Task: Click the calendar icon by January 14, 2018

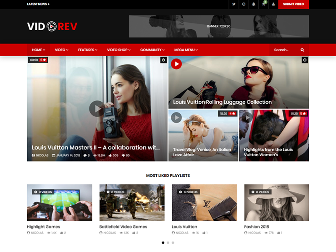Action: coord(54,155)
